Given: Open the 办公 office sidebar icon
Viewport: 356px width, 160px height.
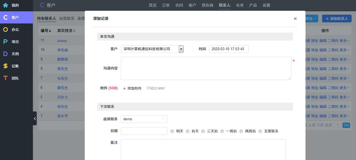Looking at the screenshot, I should click(x=6, y=30).
